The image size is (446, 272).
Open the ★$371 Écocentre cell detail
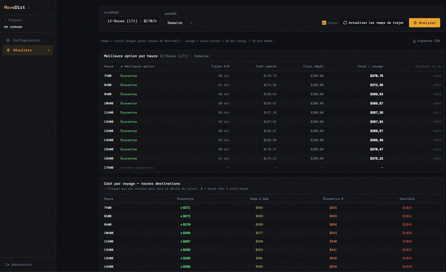[x=185, y=208]
